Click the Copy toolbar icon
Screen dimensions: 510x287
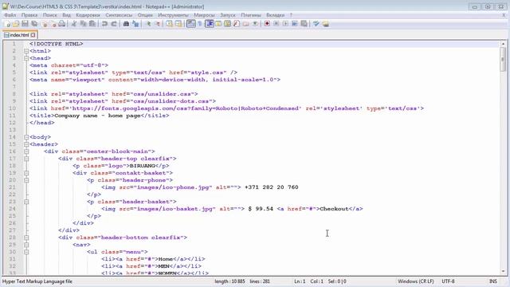coord(83,24)
